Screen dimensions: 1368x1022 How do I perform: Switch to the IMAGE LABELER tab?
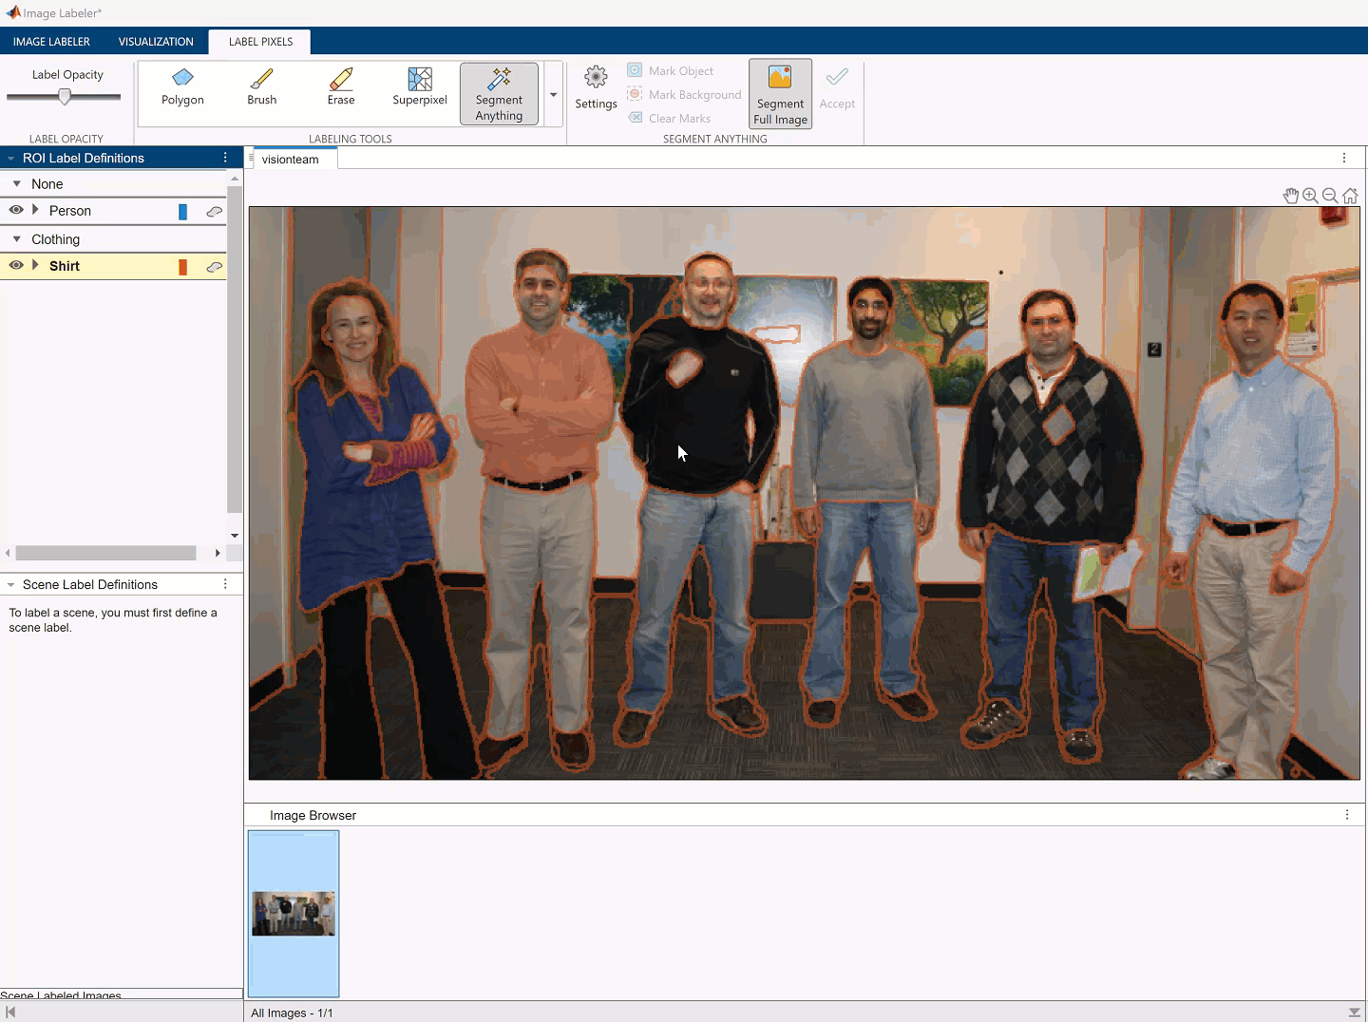click(x=51, y=42)
